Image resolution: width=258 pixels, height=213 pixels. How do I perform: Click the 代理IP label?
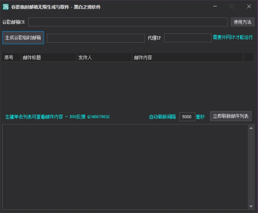click(x=154, y=38)
